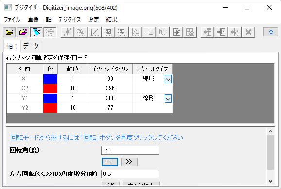This screenshot has height=189, width=281.
Task: Click the delete points eraser icon
Action: 136,33
